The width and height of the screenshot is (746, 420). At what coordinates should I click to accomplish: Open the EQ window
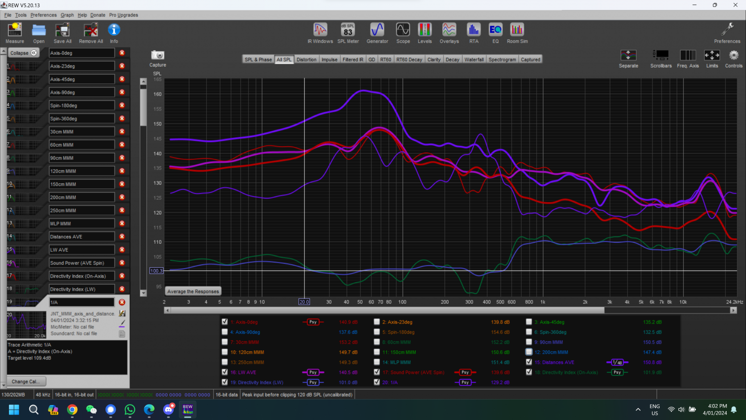pyautogui.click(x=495, y=33)
